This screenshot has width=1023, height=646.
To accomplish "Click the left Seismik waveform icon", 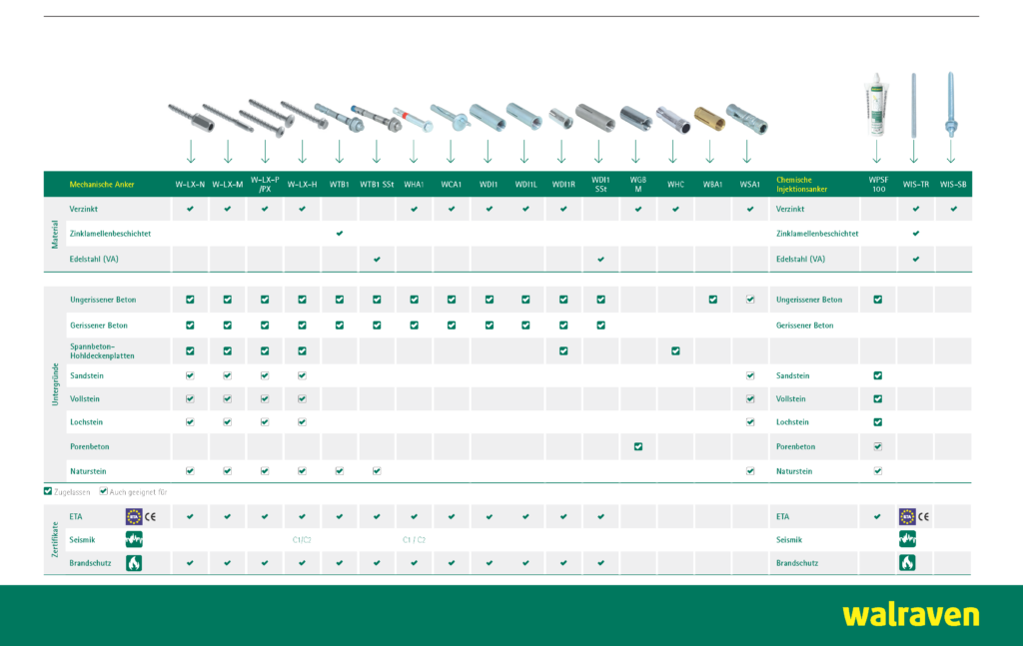I will (134, 540).
